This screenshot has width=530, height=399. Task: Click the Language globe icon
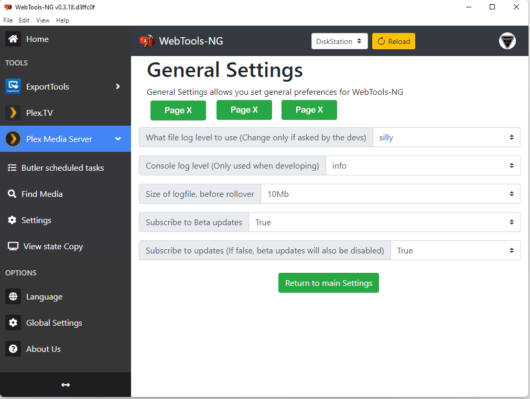(13, 296)
